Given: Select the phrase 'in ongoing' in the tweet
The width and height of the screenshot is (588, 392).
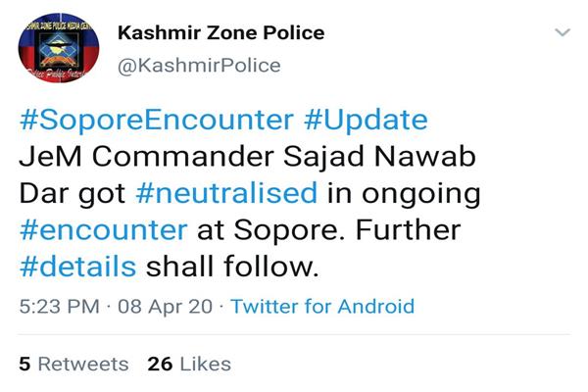Looking at the screenshot, I should 404,194.
